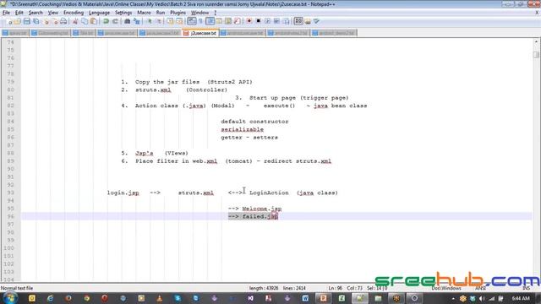Cut selection with the scissors icon
The height and width of the screenshot is (304, 541).
coord(75,21)
